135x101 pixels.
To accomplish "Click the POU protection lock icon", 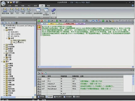I will tap(39, 27).
